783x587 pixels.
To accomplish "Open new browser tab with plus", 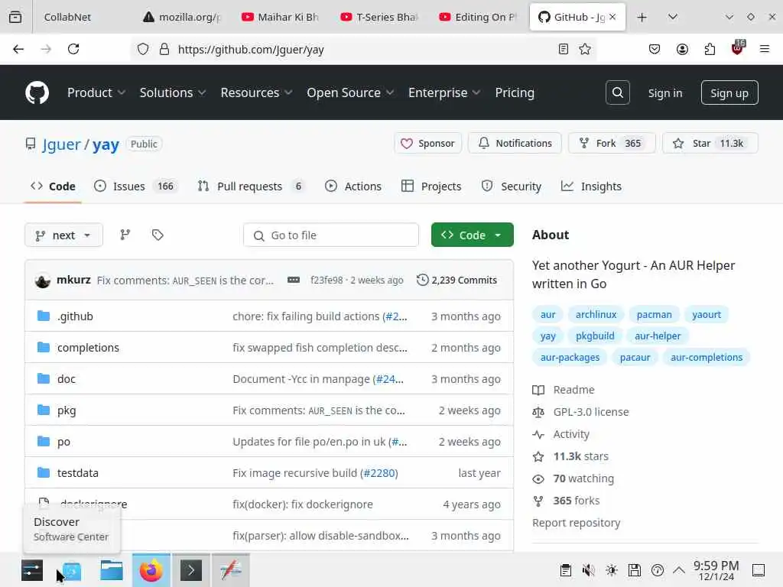I will [642, 17].
